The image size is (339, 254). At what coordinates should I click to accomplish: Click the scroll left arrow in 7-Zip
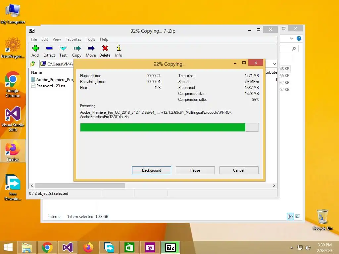(x=32, y=186)
